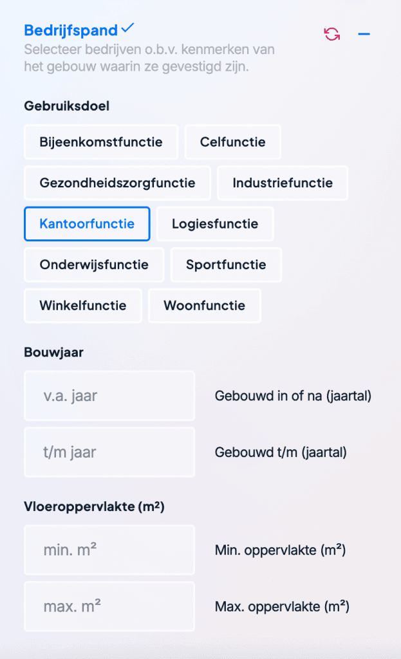Toggle the Bijeenkomstfunctie filter
401x659 pixels.
[x=101, y=142]
